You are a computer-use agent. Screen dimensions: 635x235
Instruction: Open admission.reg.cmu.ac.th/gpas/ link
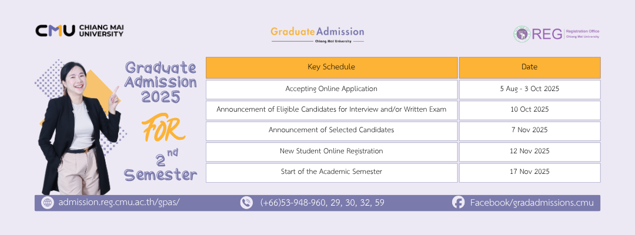[x=119, y=203]
